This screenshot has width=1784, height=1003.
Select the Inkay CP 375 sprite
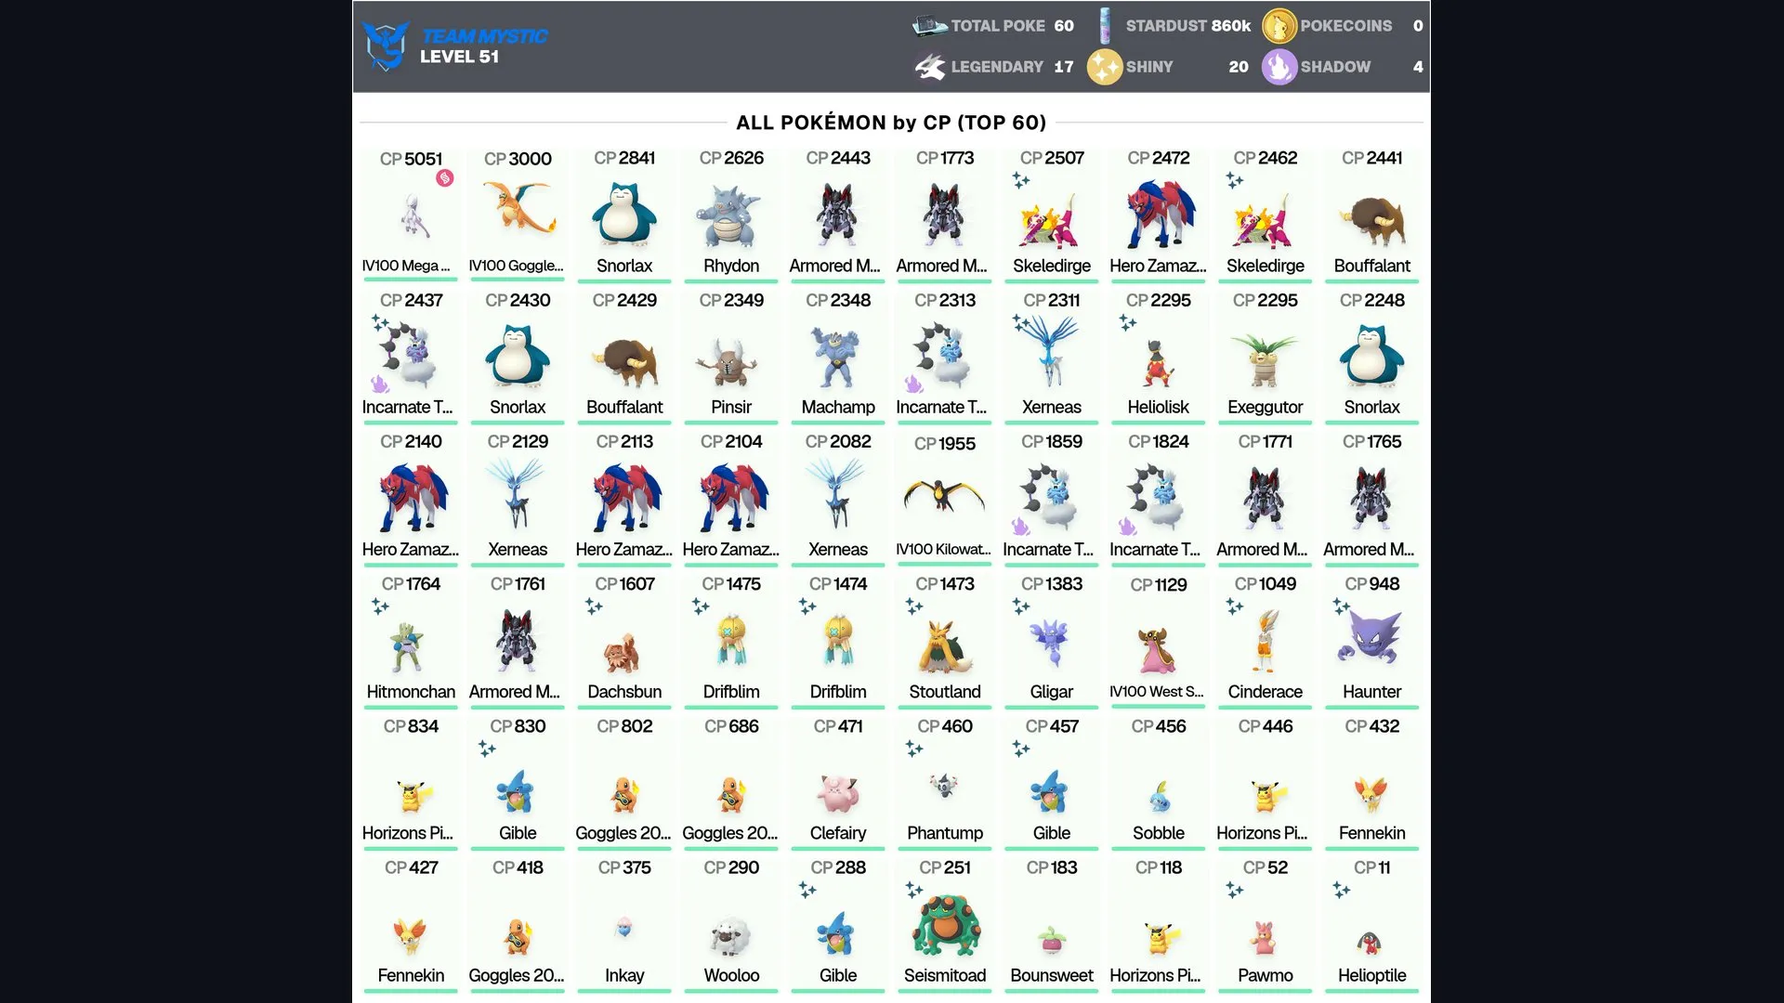[624, 928]
